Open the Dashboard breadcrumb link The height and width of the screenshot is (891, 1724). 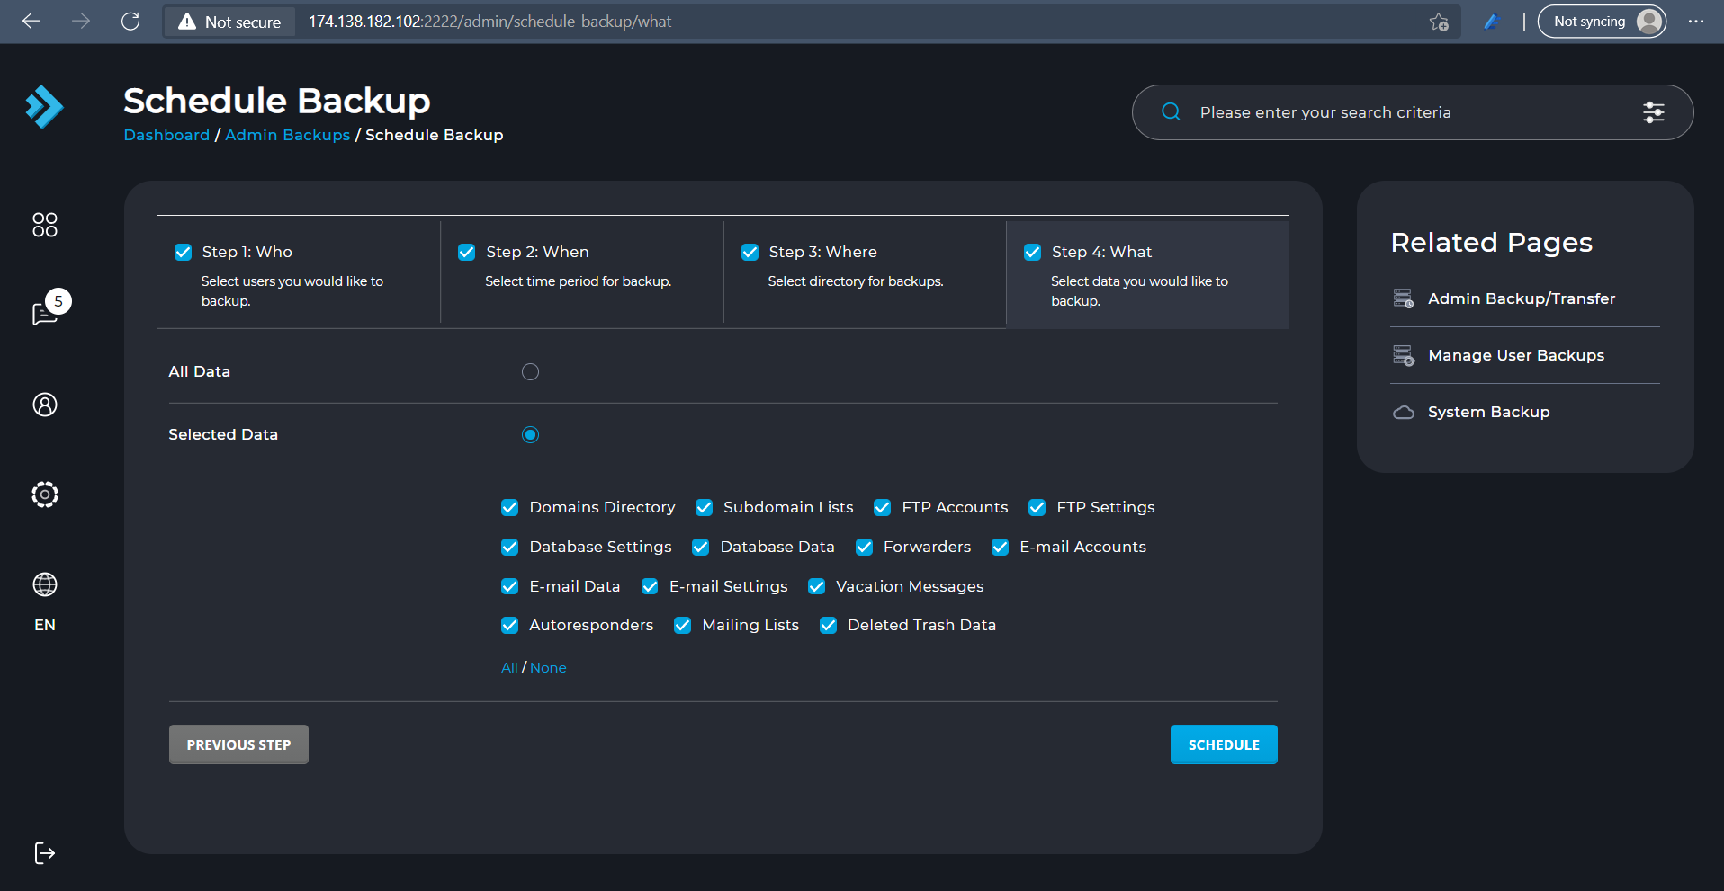coord(166,135)
